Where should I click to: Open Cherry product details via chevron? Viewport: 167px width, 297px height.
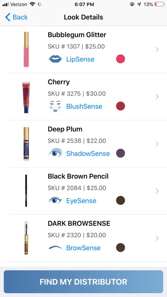coord(157,97)
